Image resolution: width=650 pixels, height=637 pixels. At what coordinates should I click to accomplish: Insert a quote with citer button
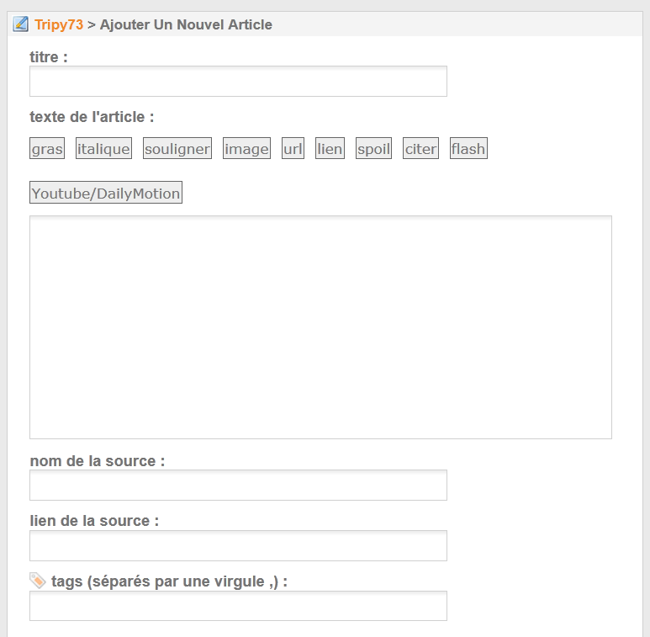(x=420, y=148)
